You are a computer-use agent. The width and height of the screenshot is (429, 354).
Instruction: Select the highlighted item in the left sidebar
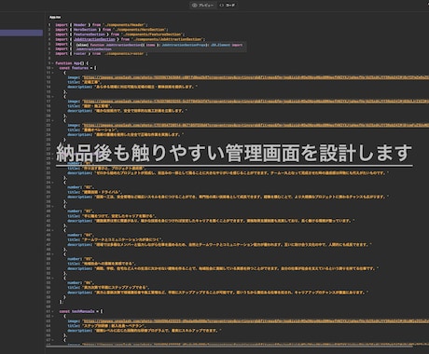21,33
